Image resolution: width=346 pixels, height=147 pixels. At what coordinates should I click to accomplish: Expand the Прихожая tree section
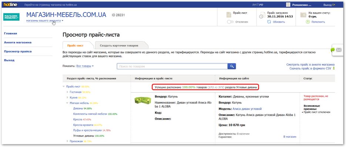[x=67, y=141]
